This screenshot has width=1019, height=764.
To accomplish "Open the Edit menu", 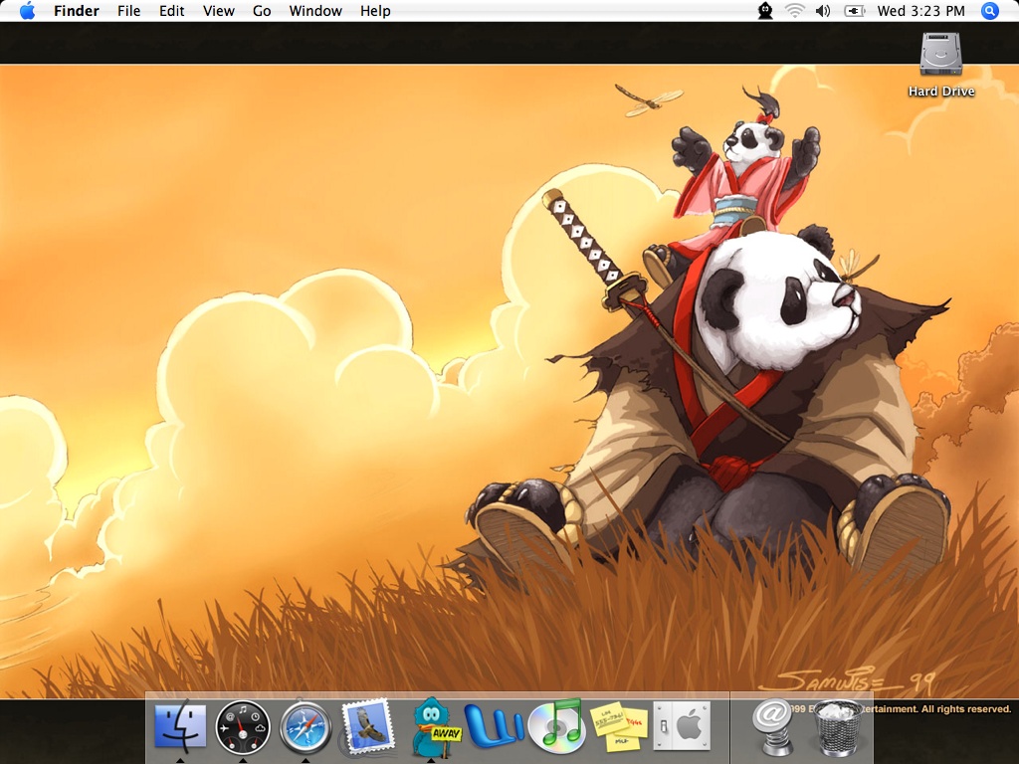I will click(x=171, y=10).
